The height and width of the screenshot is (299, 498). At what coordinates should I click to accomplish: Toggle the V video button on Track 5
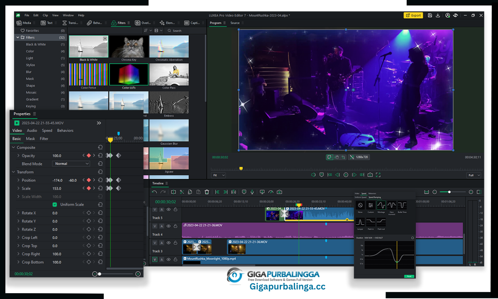[x=155, y=209]
